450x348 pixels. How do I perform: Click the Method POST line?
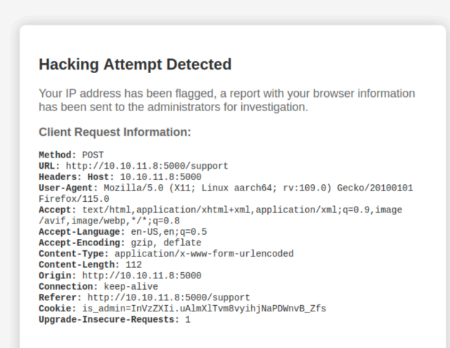coord(71,155)
